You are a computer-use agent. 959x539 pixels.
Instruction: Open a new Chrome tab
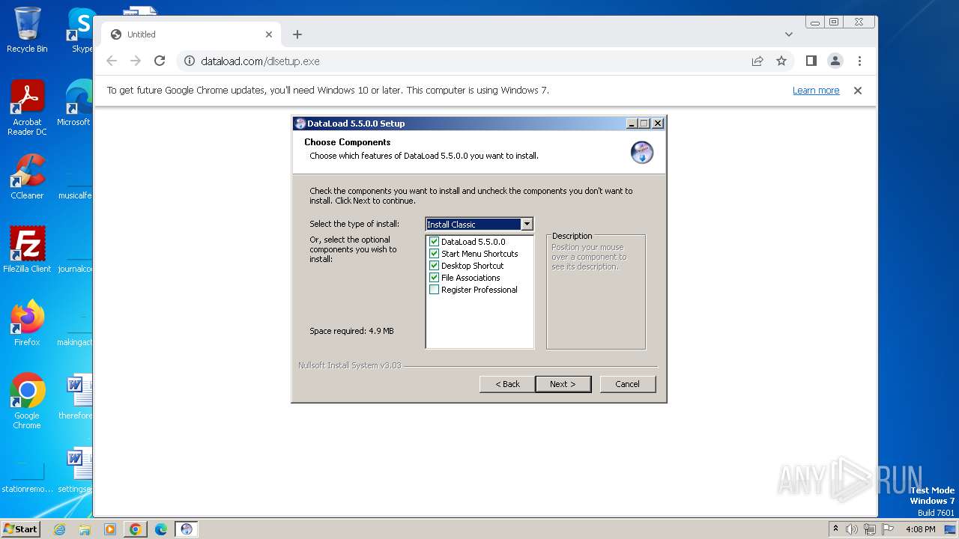[x=297, y=34]
